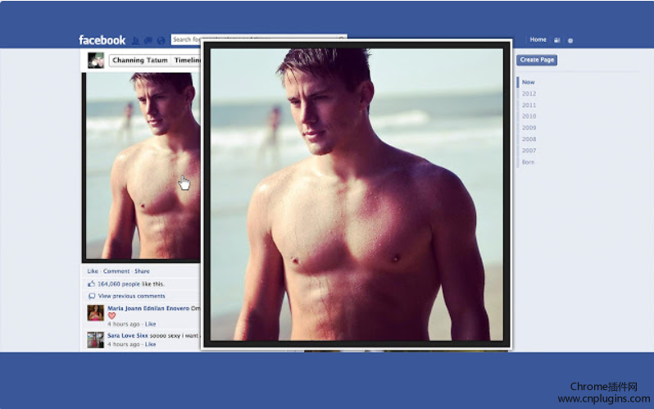This screenshot has height=409, width=654.
Task: Open the settings gear icon in header
Action: pos(570,40)
